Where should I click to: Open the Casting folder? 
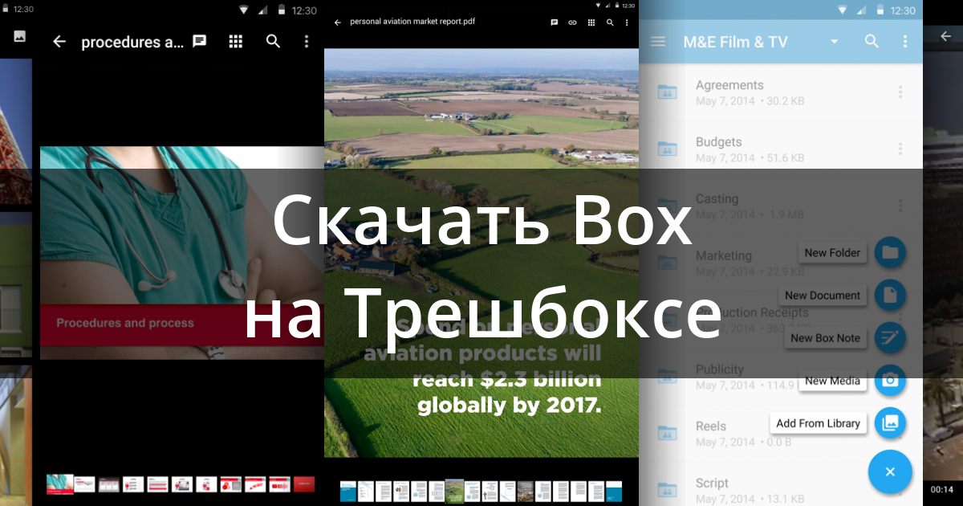point(781,206)
